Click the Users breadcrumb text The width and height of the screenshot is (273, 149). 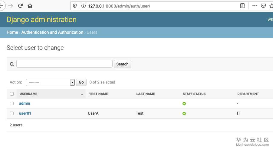point(92,32)
